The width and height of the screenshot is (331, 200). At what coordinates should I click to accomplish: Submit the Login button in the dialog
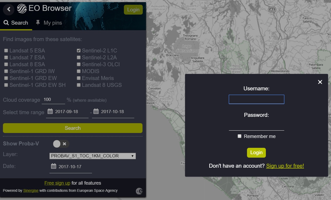coord(256,153)
